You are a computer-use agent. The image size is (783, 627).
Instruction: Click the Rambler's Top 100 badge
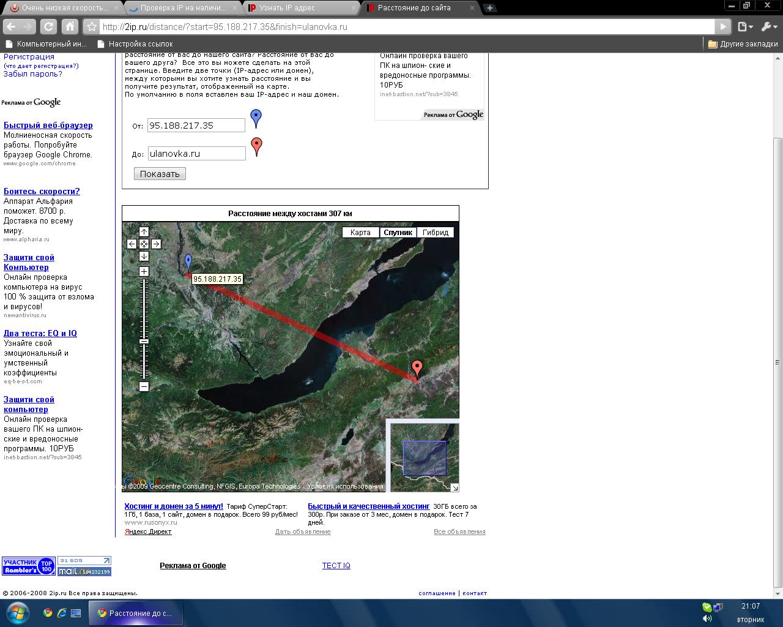click(29, 566)
